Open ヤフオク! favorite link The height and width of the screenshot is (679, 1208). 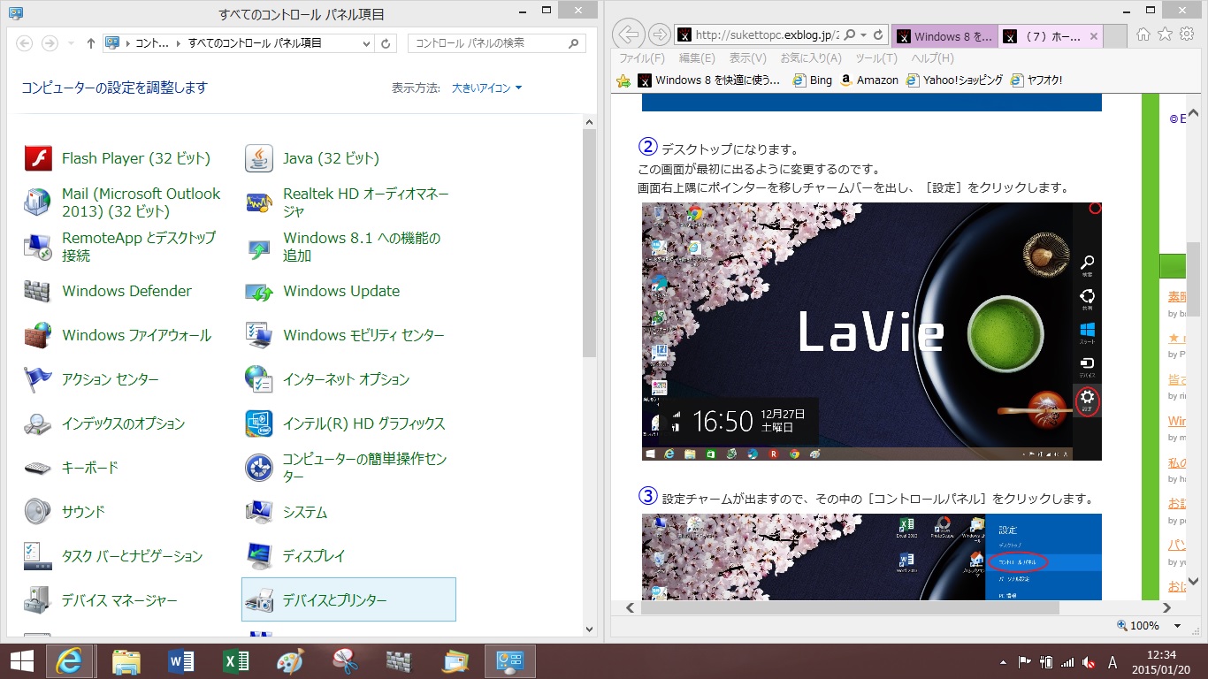coord(1036,80)
